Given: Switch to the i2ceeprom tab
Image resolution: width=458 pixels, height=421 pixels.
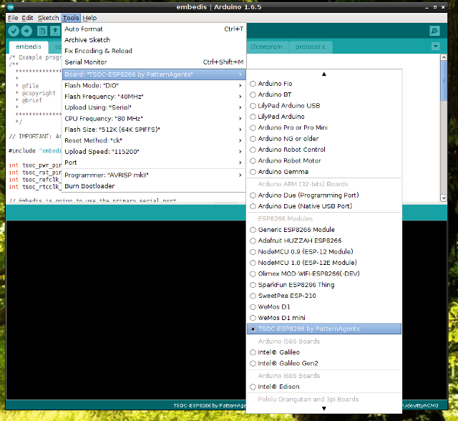Looking at the screenshot, I should click(266, 47).
